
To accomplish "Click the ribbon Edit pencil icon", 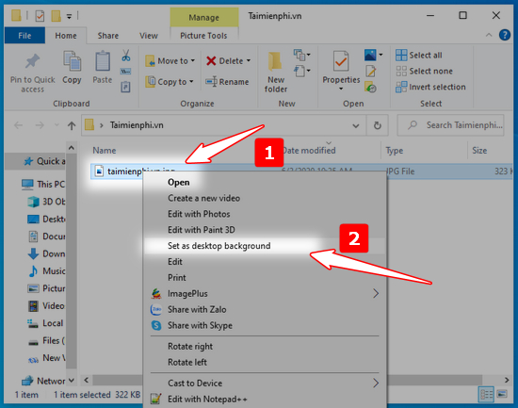I will click(x=370, y=71).
